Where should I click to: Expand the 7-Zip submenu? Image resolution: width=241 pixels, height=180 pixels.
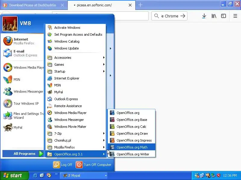pos(76,133)
